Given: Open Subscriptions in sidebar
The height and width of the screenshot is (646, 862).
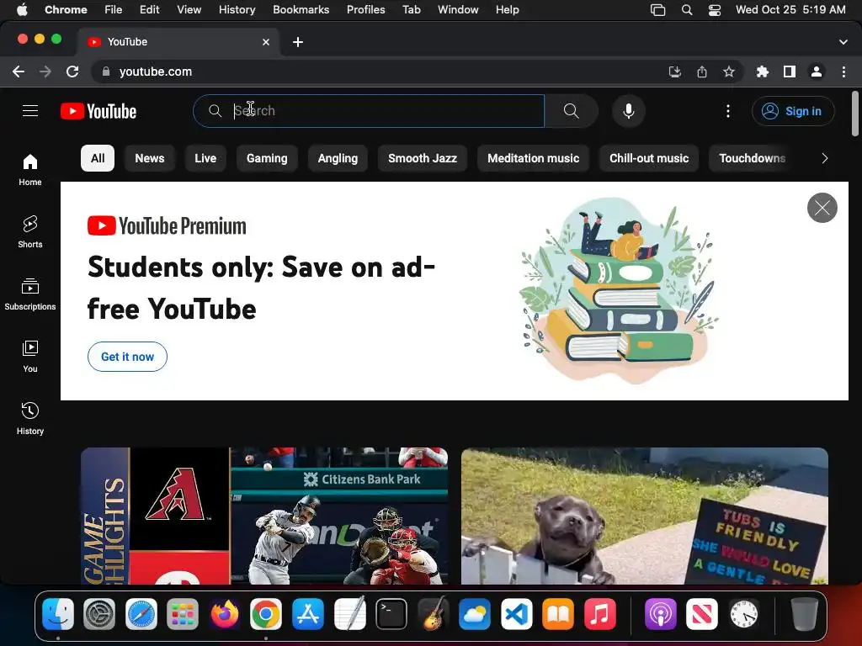Looking at the screenshot, I should [30, 294].
